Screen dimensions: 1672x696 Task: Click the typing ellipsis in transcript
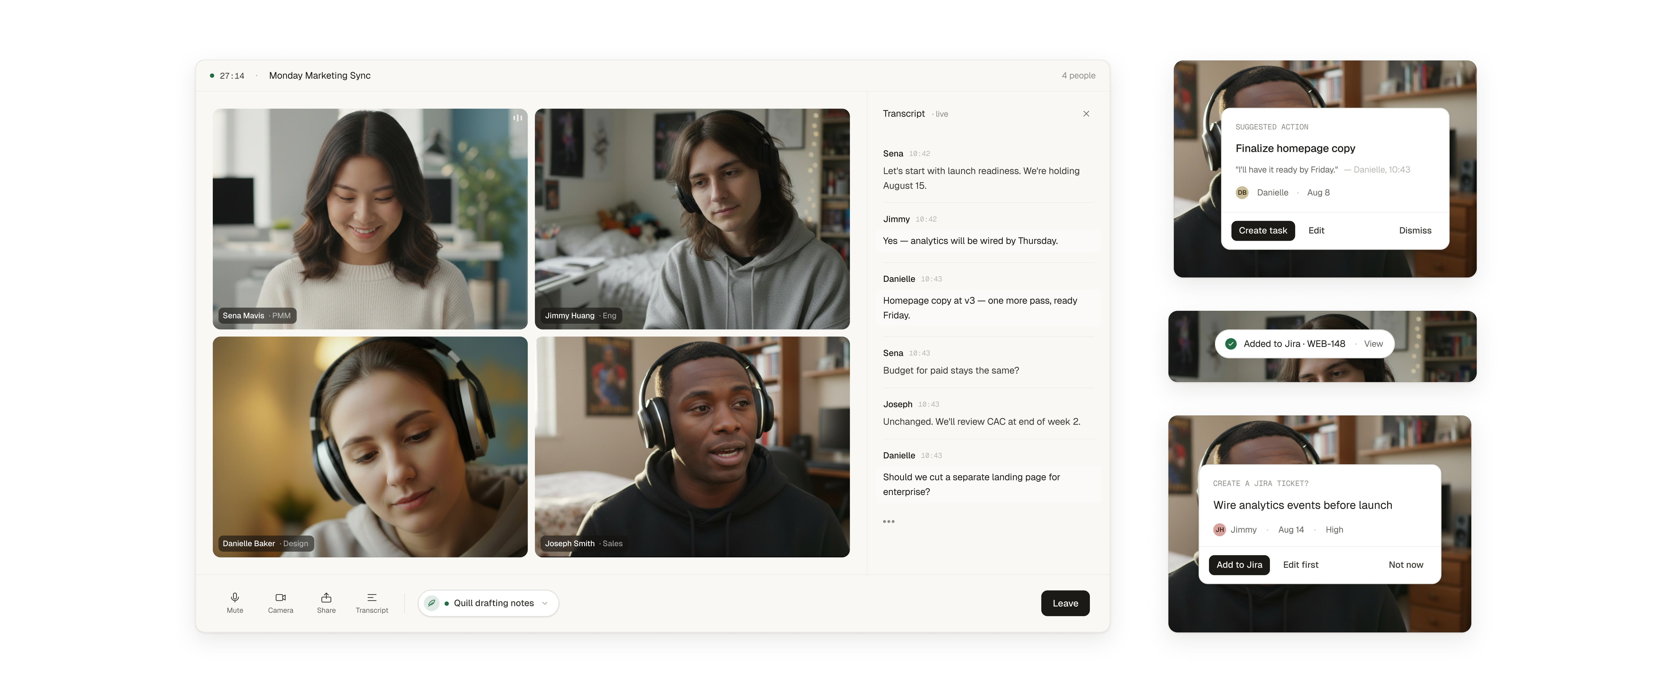point(889,521)
